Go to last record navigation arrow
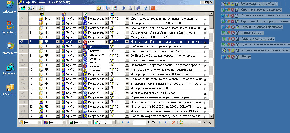 coord(166,122)
